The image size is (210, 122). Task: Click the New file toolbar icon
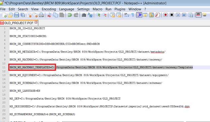tap(4, 15)
